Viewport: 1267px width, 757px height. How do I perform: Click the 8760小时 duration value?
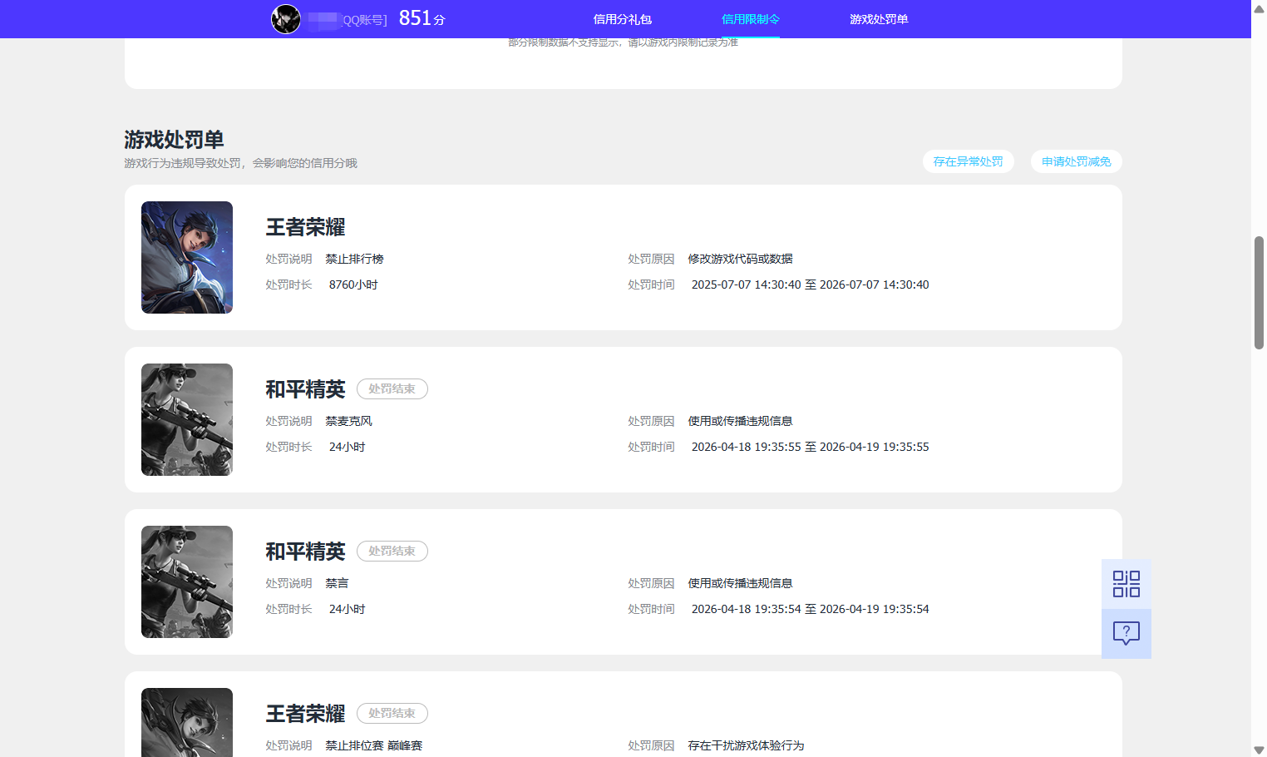(x=353, y=284)
